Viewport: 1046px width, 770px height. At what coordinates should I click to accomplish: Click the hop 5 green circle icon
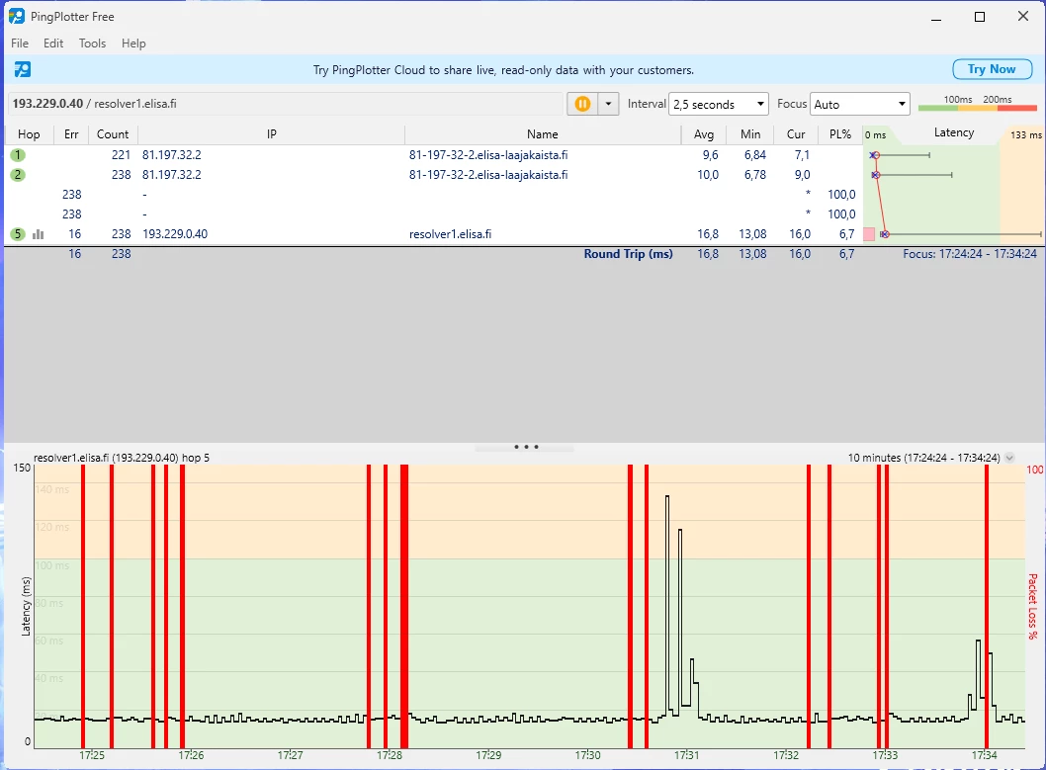18,234
